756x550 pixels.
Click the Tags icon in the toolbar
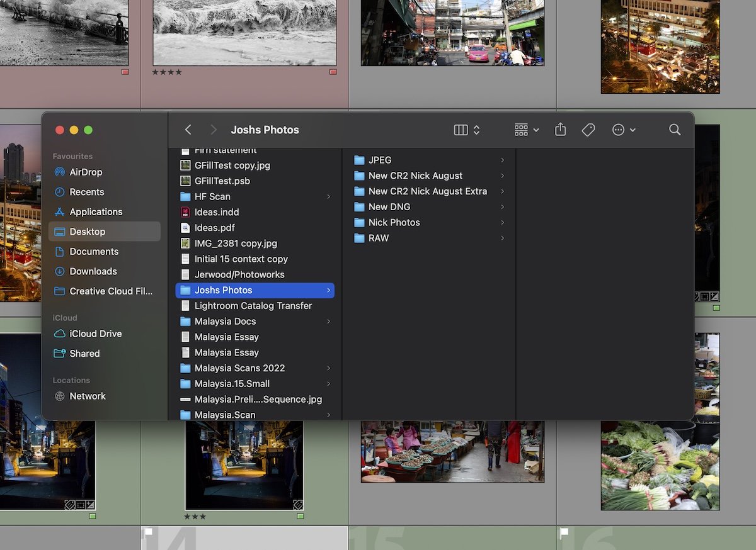588,130
